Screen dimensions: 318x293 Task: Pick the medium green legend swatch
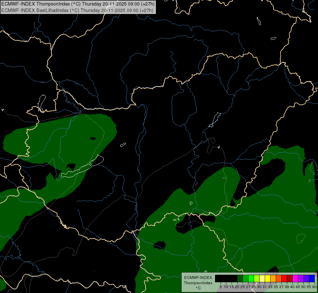click(246, 278)
